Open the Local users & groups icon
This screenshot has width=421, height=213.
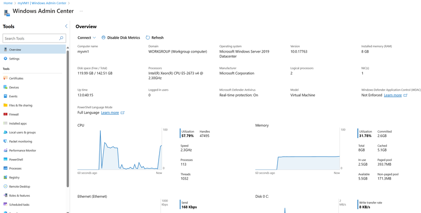pyautogui.click(x=5, y=132)
